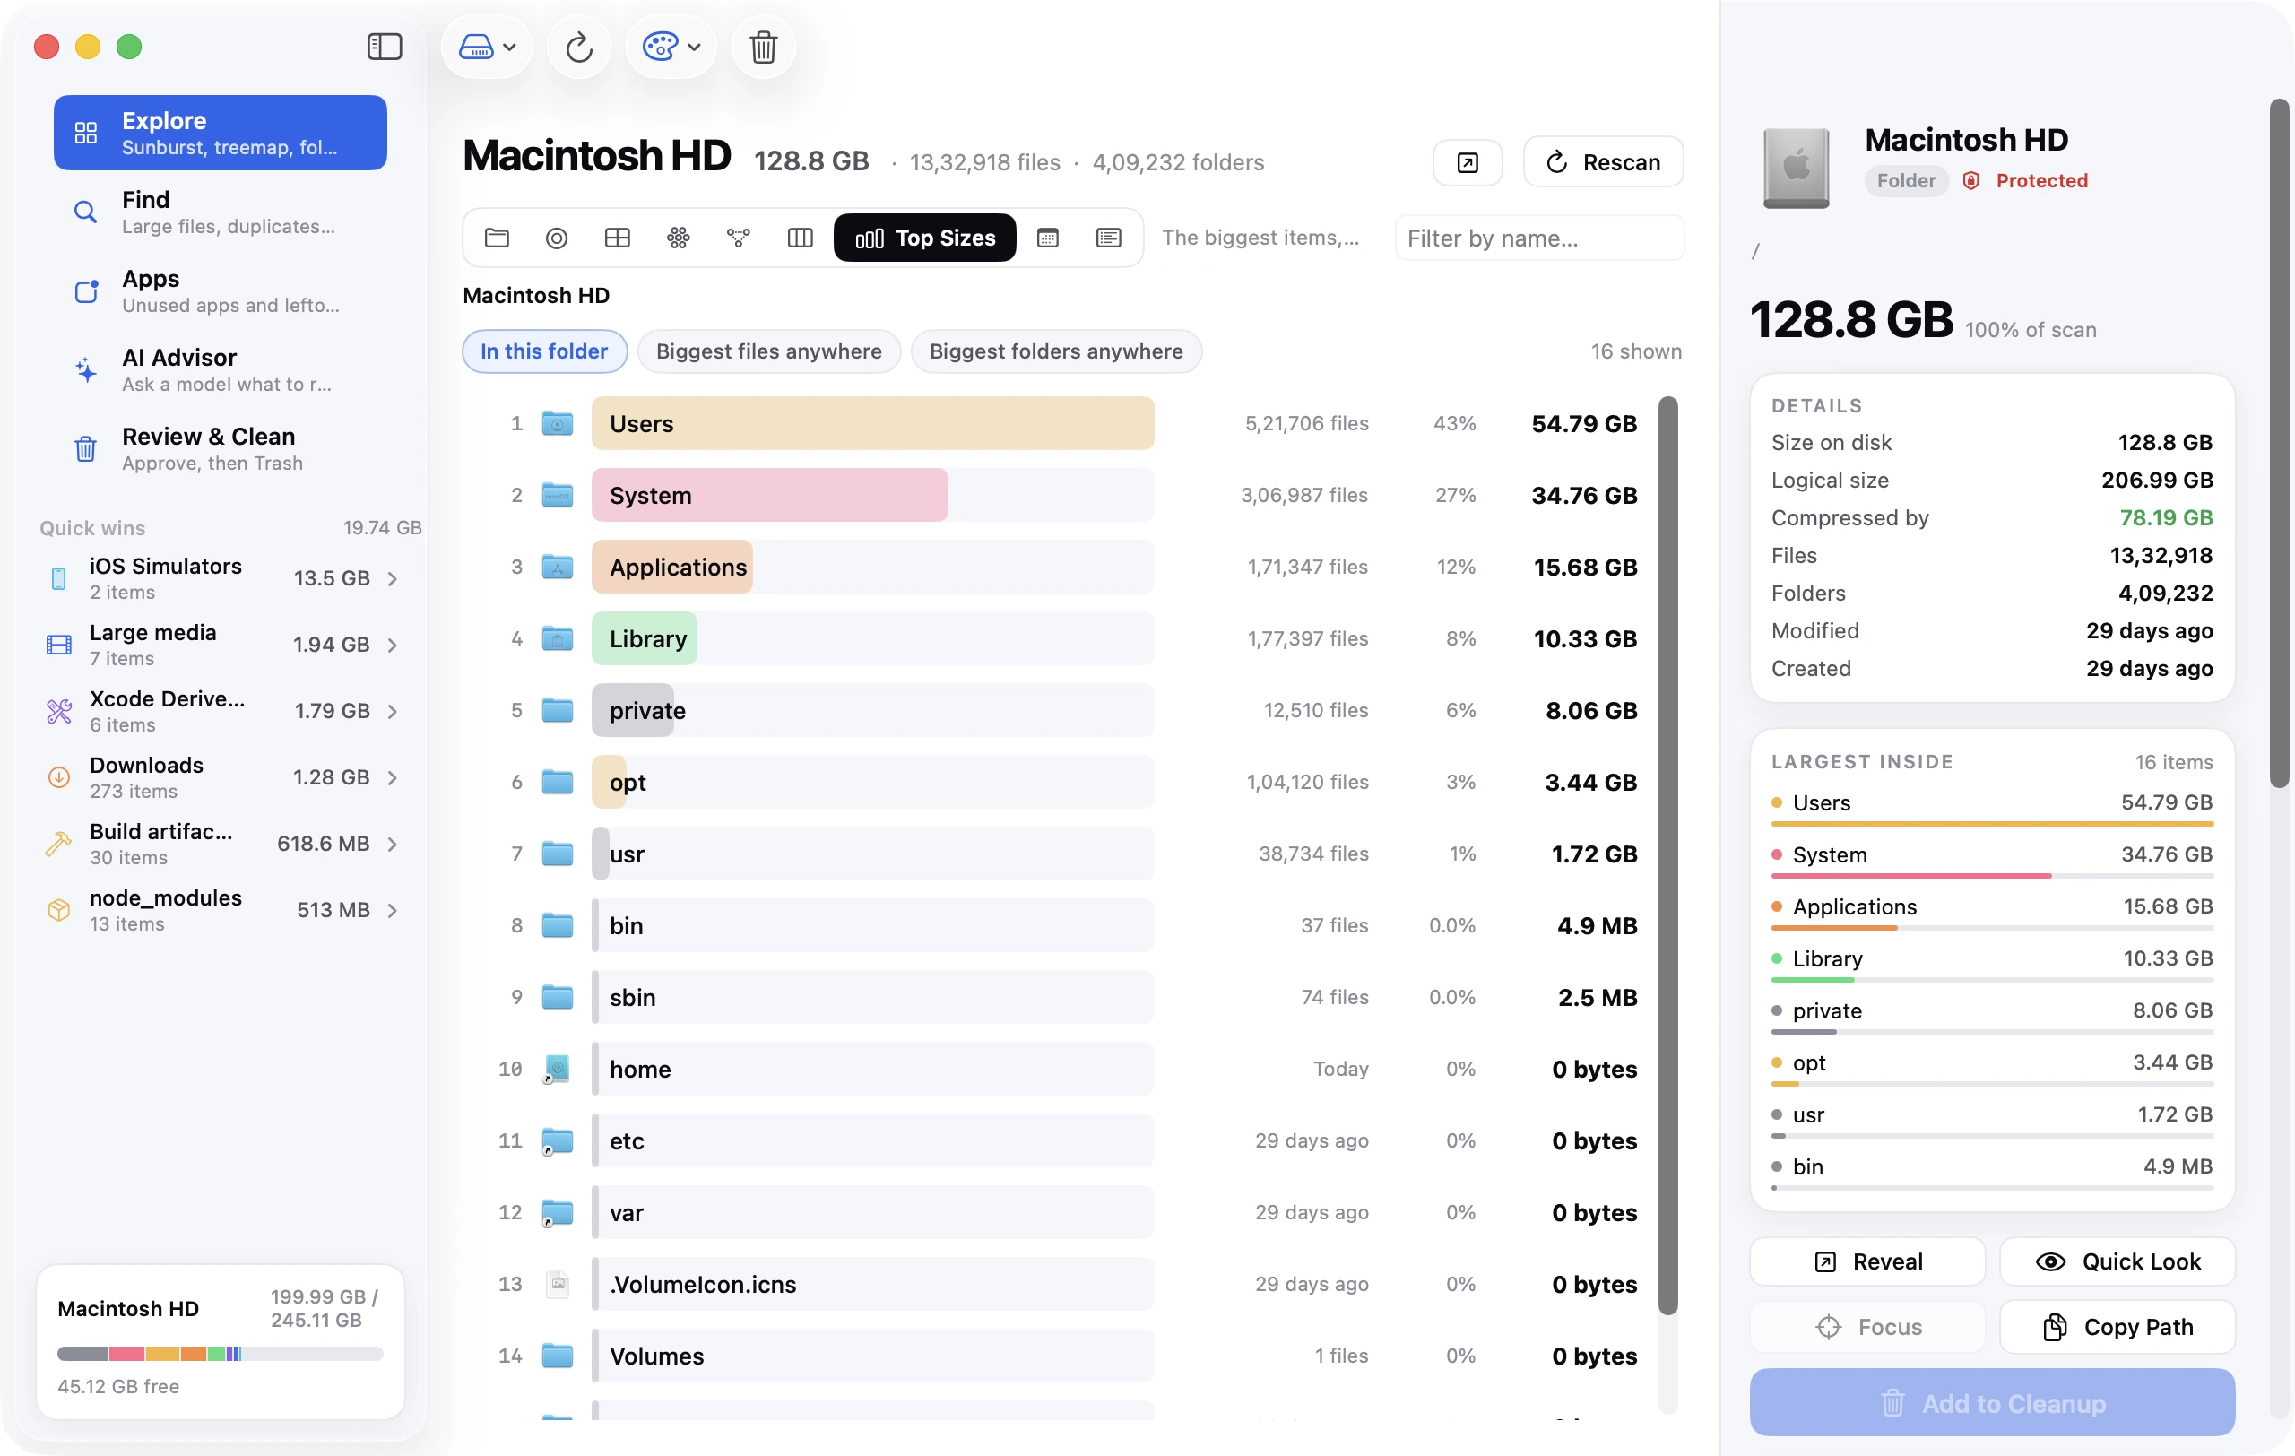2295x1456 pixels.
Task: Switch to the node graph view
Action: [739, 238]
